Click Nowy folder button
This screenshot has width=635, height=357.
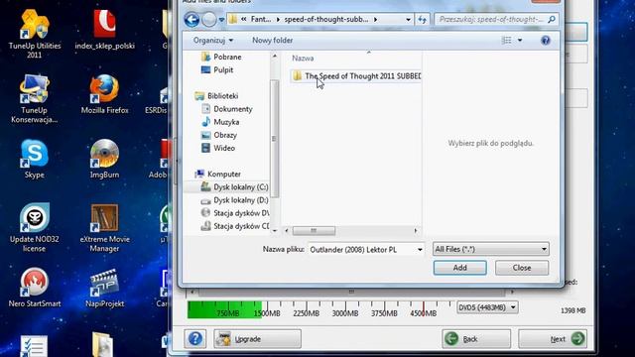(272, 40)
